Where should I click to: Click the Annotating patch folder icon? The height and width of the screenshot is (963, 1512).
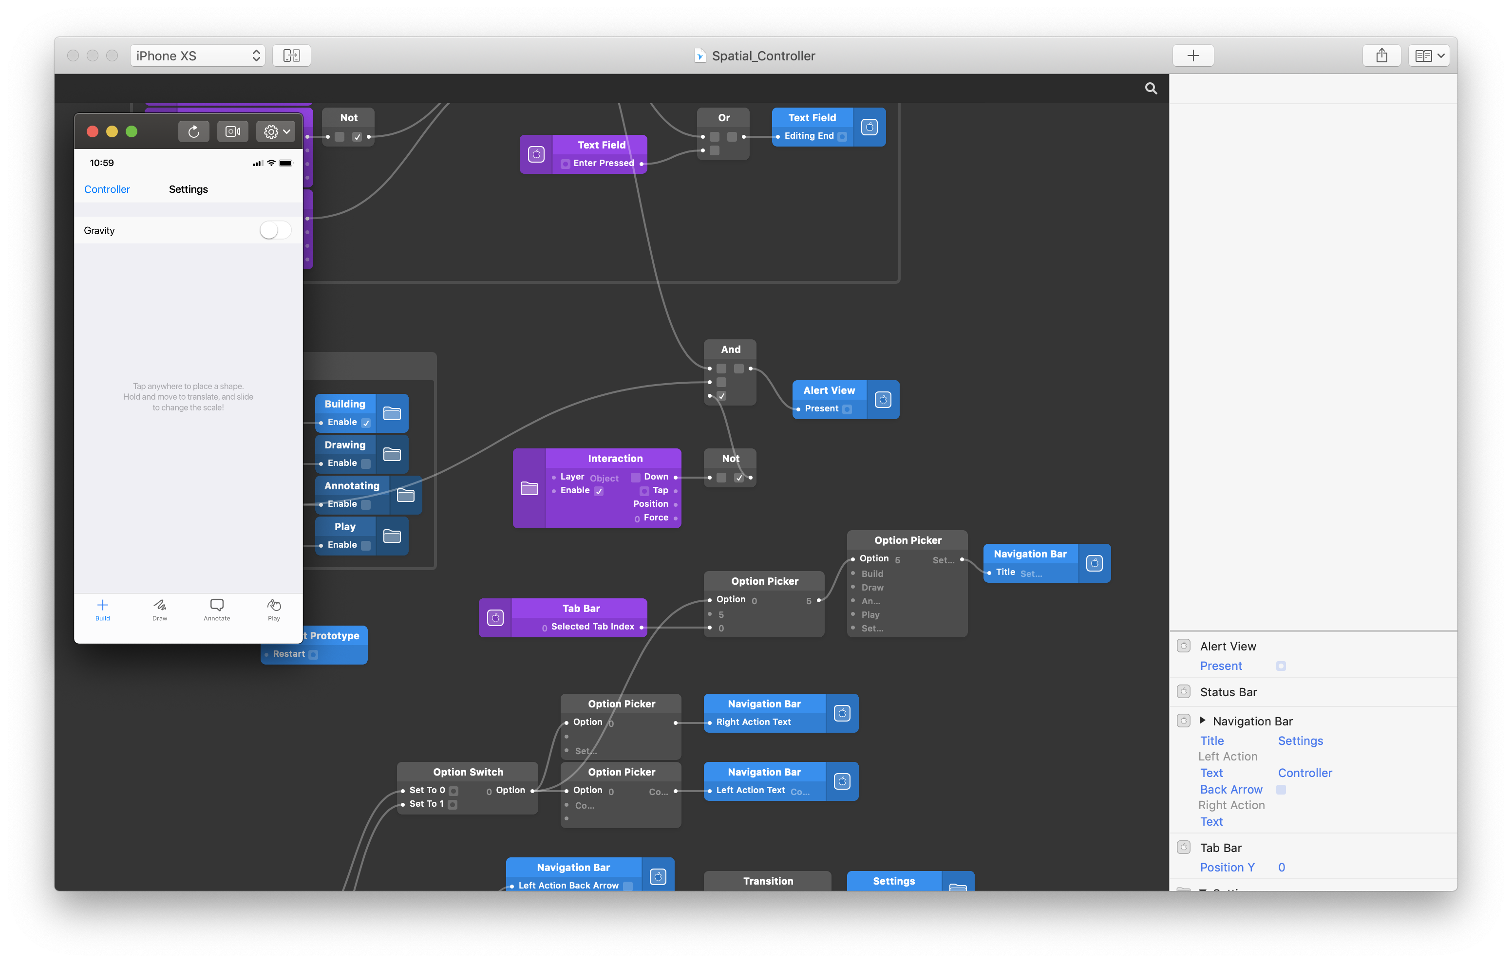click(x=406, y=495)
